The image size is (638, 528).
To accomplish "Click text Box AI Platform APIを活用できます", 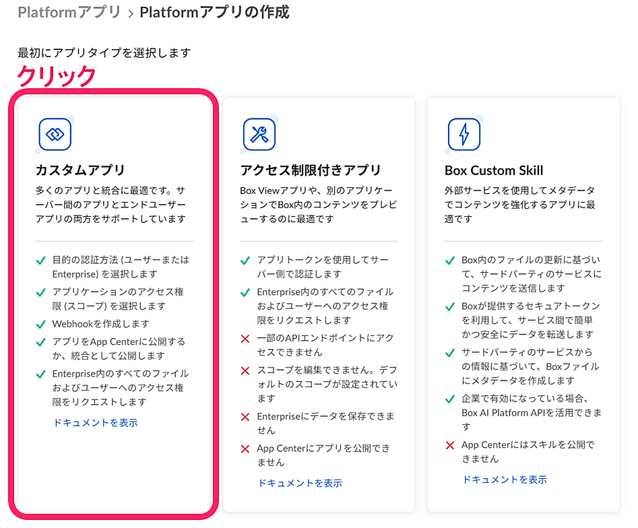I will point(532,420).
